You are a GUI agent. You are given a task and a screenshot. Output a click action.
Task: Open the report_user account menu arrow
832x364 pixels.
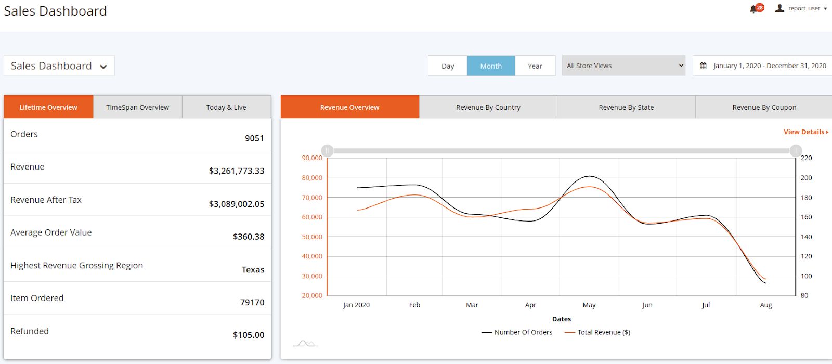[x=825, y=9]
